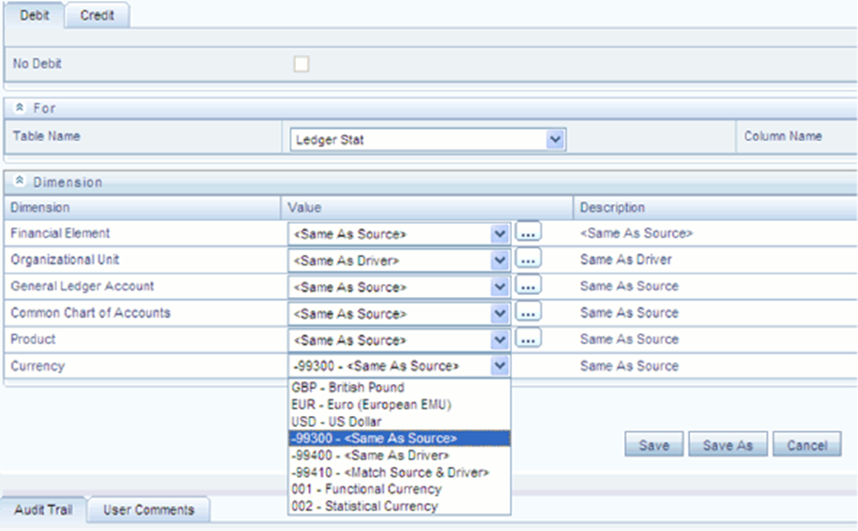Image resolution: width=858 pixels, height=531 pixels.
Task: Select -99300 Same As Source list option
Action: pos(400,438)
